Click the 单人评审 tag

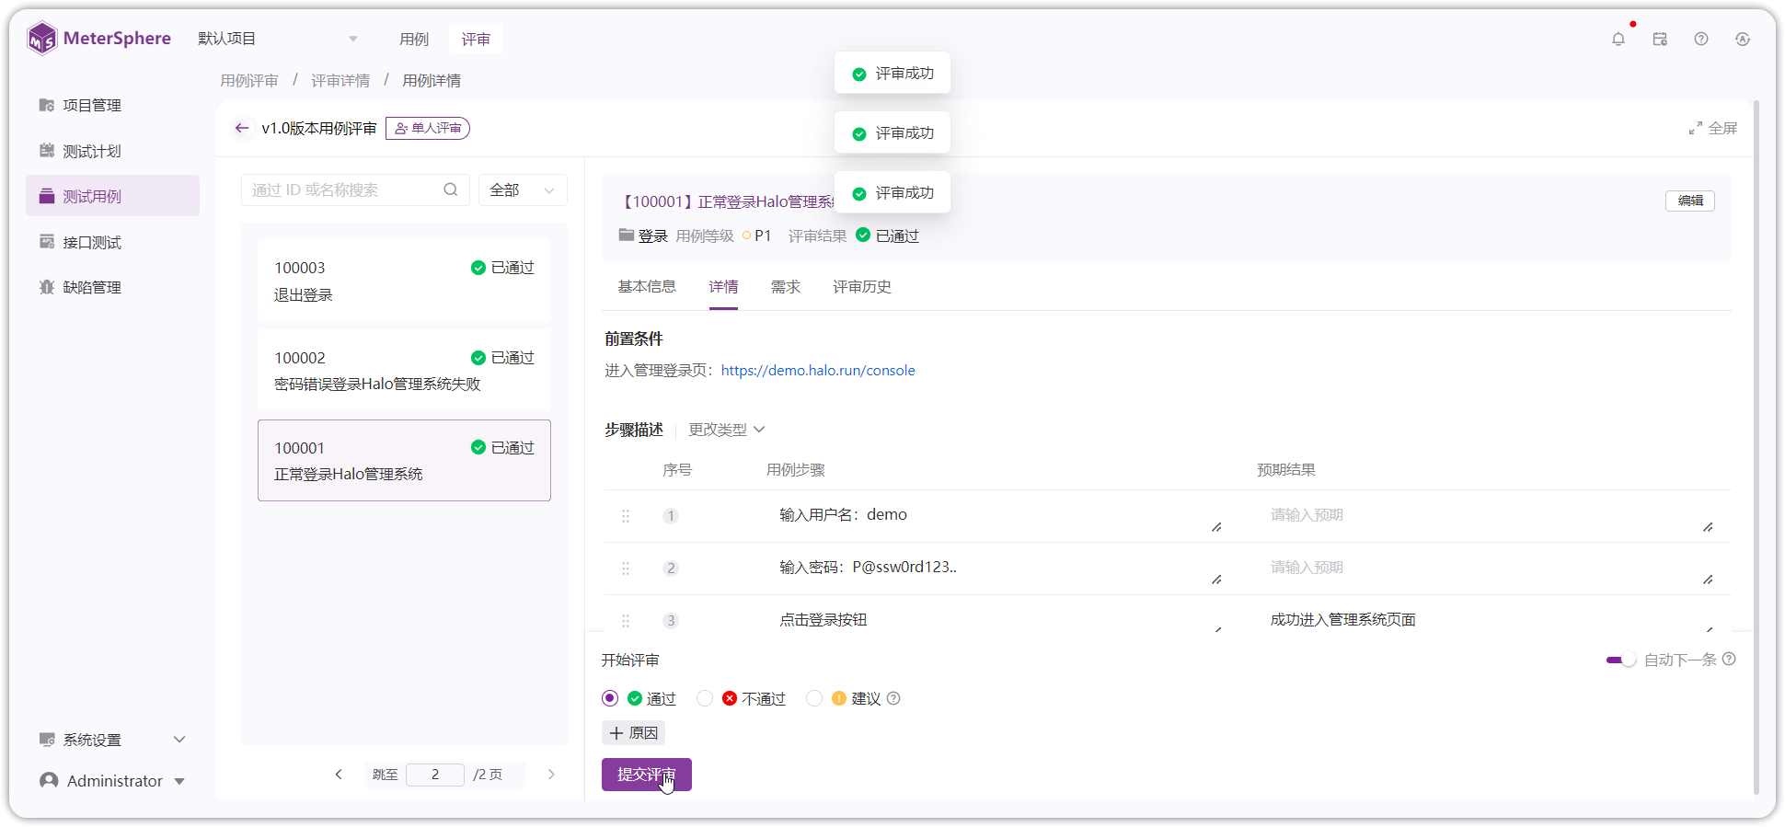[428, 128]
